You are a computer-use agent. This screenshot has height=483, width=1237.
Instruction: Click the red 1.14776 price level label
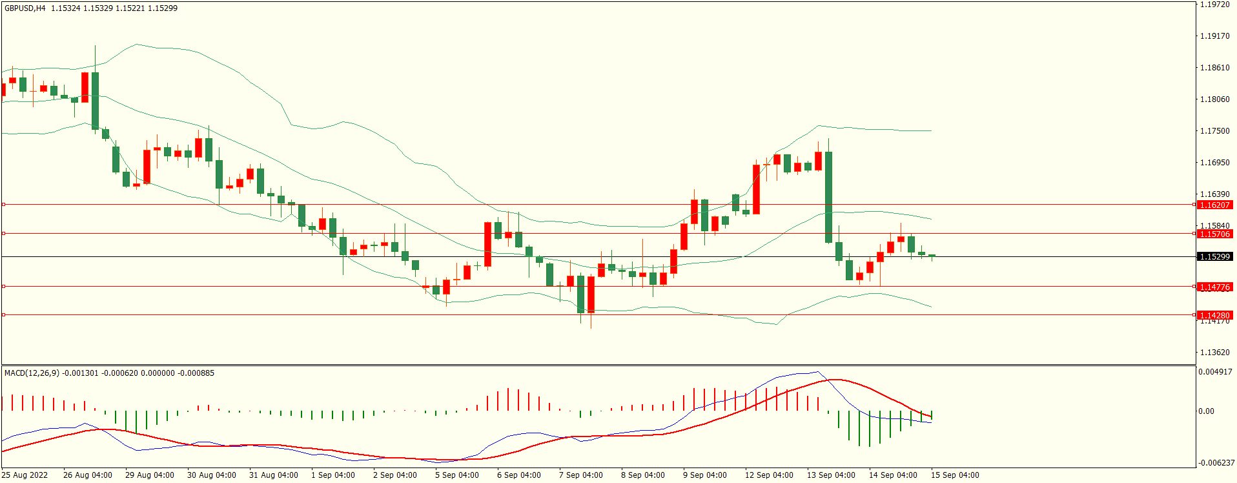1214,287
